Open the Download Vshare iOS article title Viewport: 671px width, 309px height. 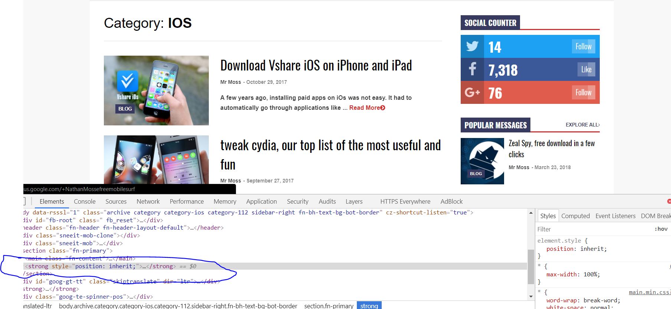click(x=316, y=66)
